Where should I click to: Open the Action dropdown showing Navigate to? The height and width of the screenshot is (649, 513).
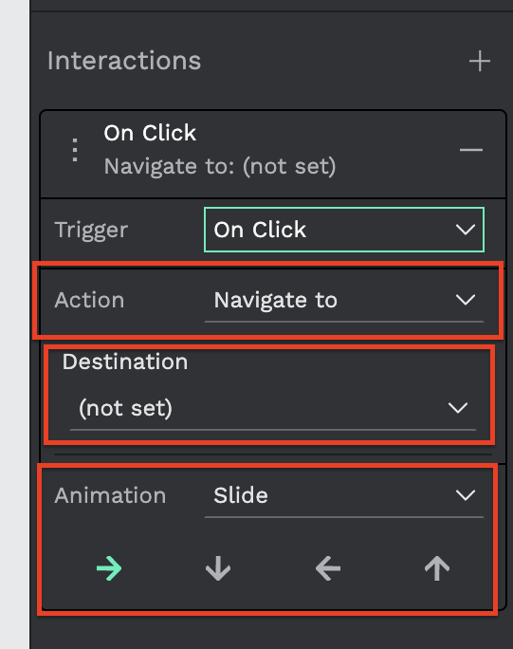click(344, 300)
